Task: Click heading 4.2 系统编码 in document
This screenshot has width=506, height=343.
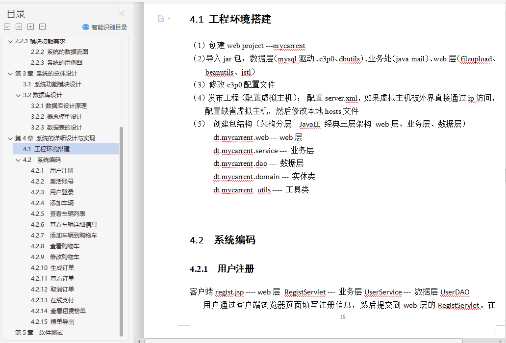Action: coord(223,240)
